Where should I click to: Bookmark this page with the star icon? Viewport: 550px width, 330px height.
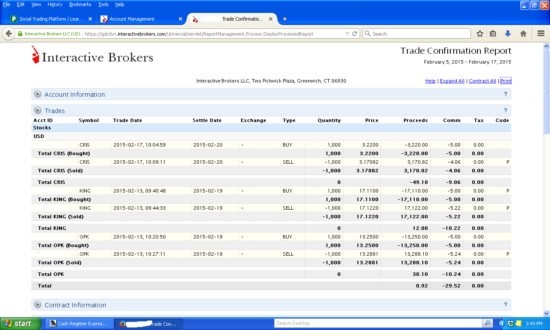[480, 34]
